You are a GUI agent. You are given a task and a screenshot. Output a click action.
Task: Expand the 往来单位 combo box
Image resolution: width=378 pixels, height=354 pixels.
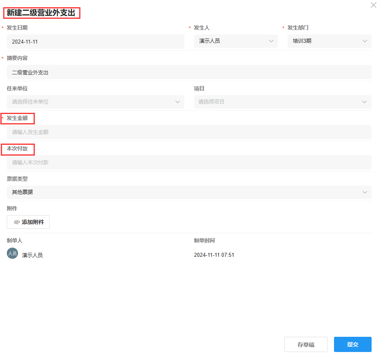(96, 102)
